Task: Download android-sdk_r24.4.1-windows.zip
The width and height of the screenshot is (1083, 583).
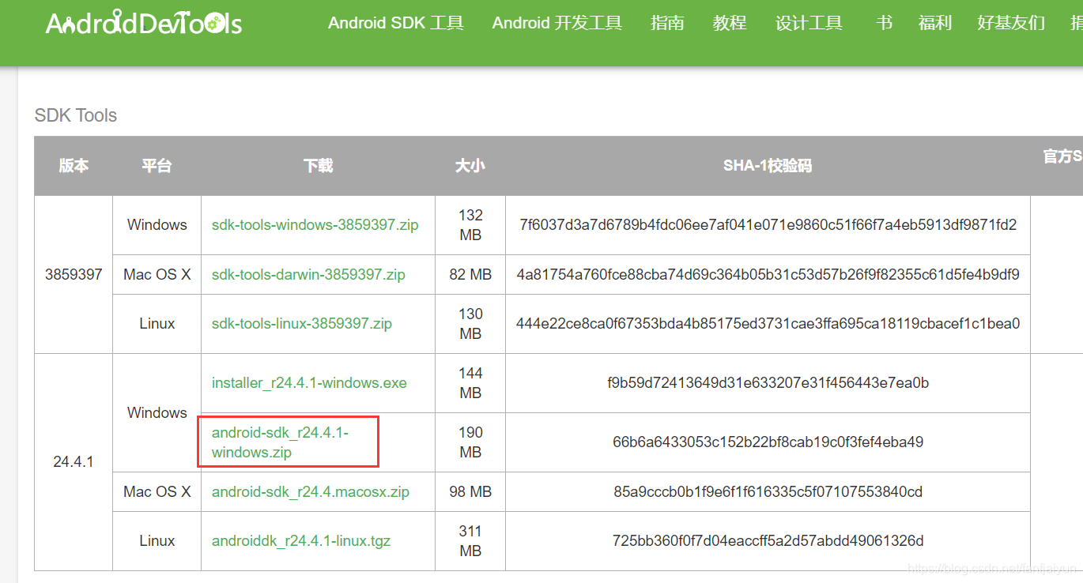Action: click(x=280, y=442)
